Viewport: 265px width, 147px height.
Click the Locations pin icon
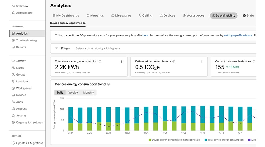[x=13, y=82]
